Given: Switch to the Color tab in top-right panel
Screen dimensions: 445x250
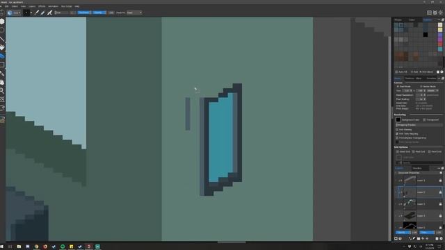Looking at the screenshot, I should coord(412,20).
